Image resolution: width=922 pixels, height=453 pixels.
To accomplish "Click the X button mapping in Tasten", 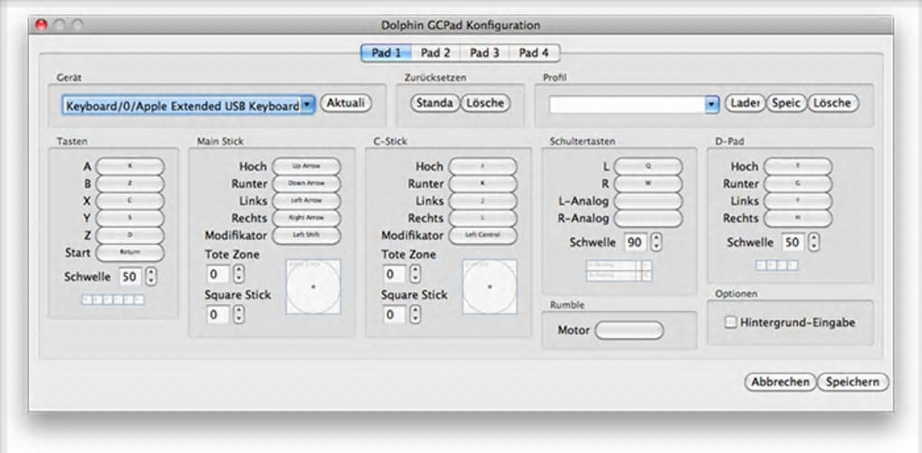I will (x=130, y=201).
